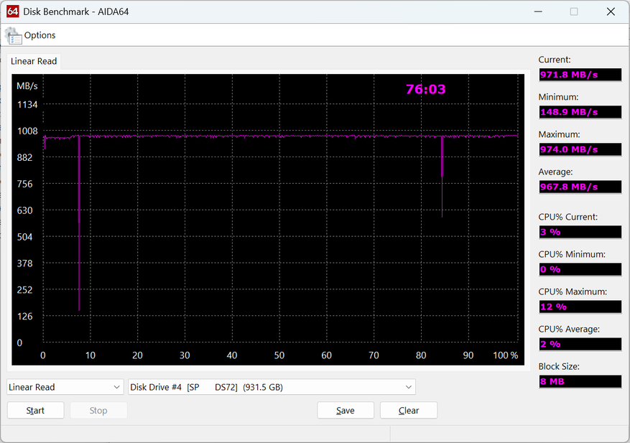Click the 100 % label on graph axis
The image size is (630, 443).
pos(506,355)
